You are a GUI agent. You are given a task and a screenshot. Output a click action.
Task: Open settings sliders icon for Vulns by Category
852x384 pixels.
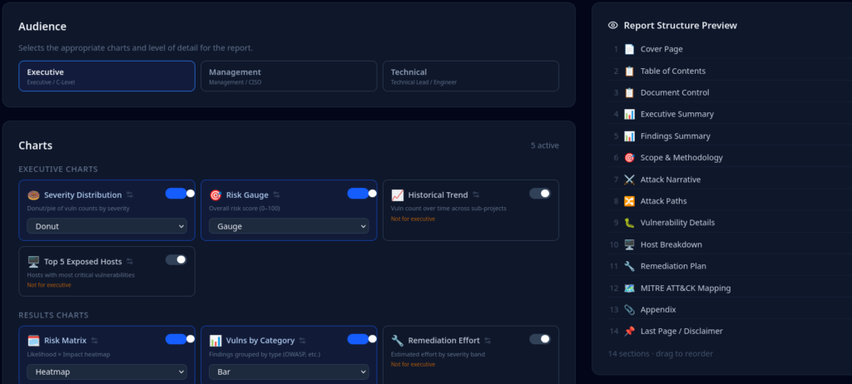[303, 341]
